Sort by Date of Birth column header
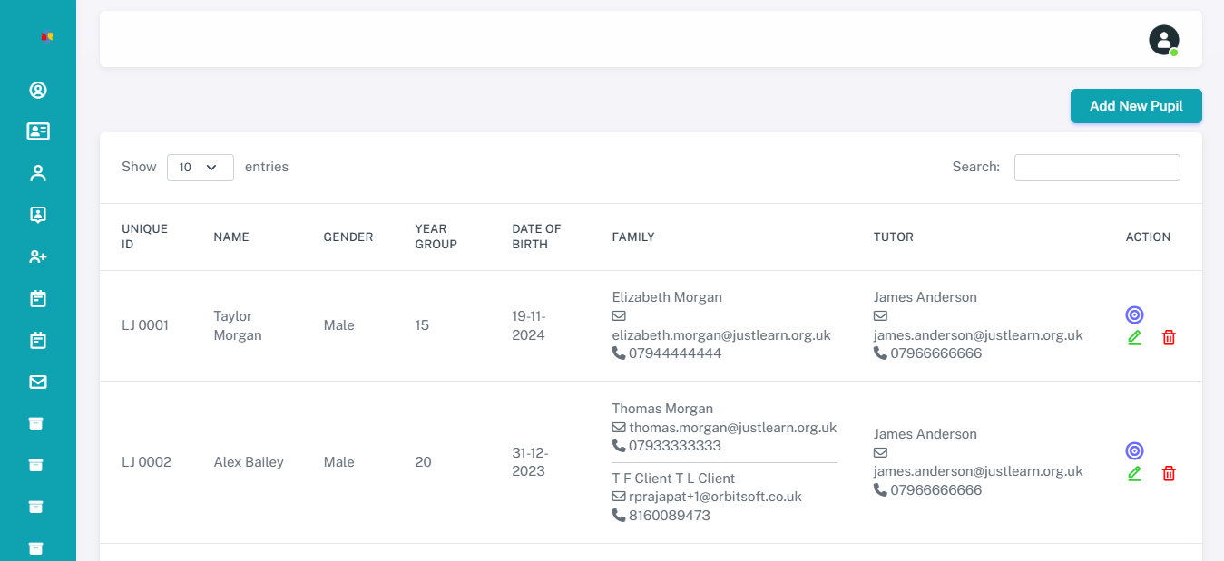Screen dimensions: 1224x561 coord(536,237)
